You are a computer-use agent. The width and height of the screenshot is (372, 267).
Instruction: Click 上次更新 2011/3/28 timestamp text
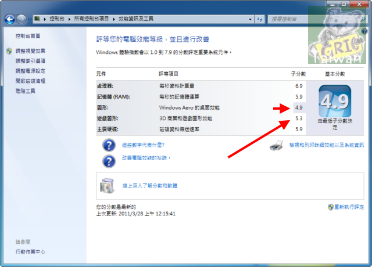click(136, 214)
